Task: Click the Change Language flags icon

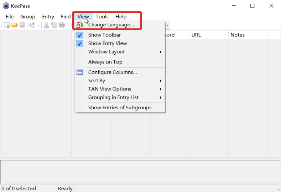Action: pos(79,25)
